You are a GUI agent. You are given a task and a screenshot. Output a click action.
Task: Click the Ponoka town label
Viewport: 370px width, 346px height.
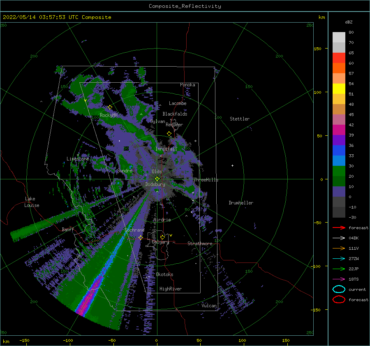pyautogui.click(x=187, y=85)
